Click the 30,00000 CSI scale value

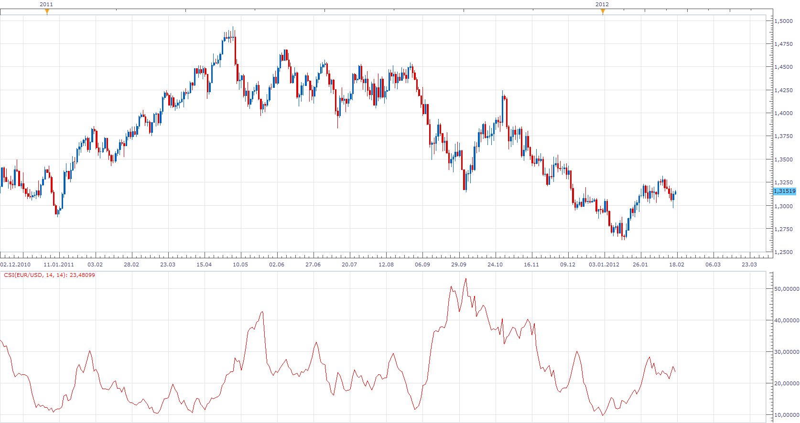(787, 352)
